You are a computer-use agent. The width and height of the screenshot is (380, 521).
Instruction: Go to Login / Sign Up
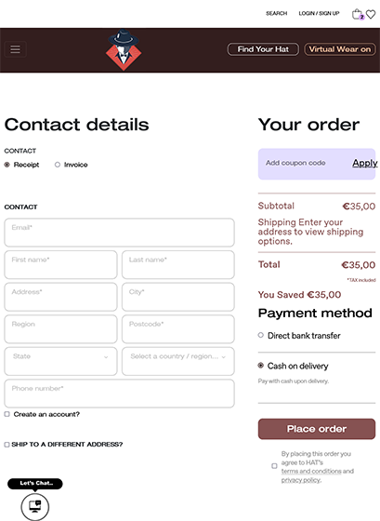[x=319, y=13]
